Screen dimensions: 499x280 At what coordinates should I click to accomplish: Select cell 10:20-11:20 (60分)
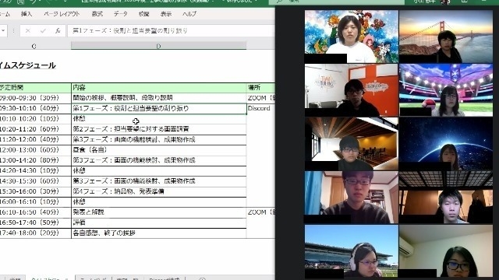tap(35, 129)
